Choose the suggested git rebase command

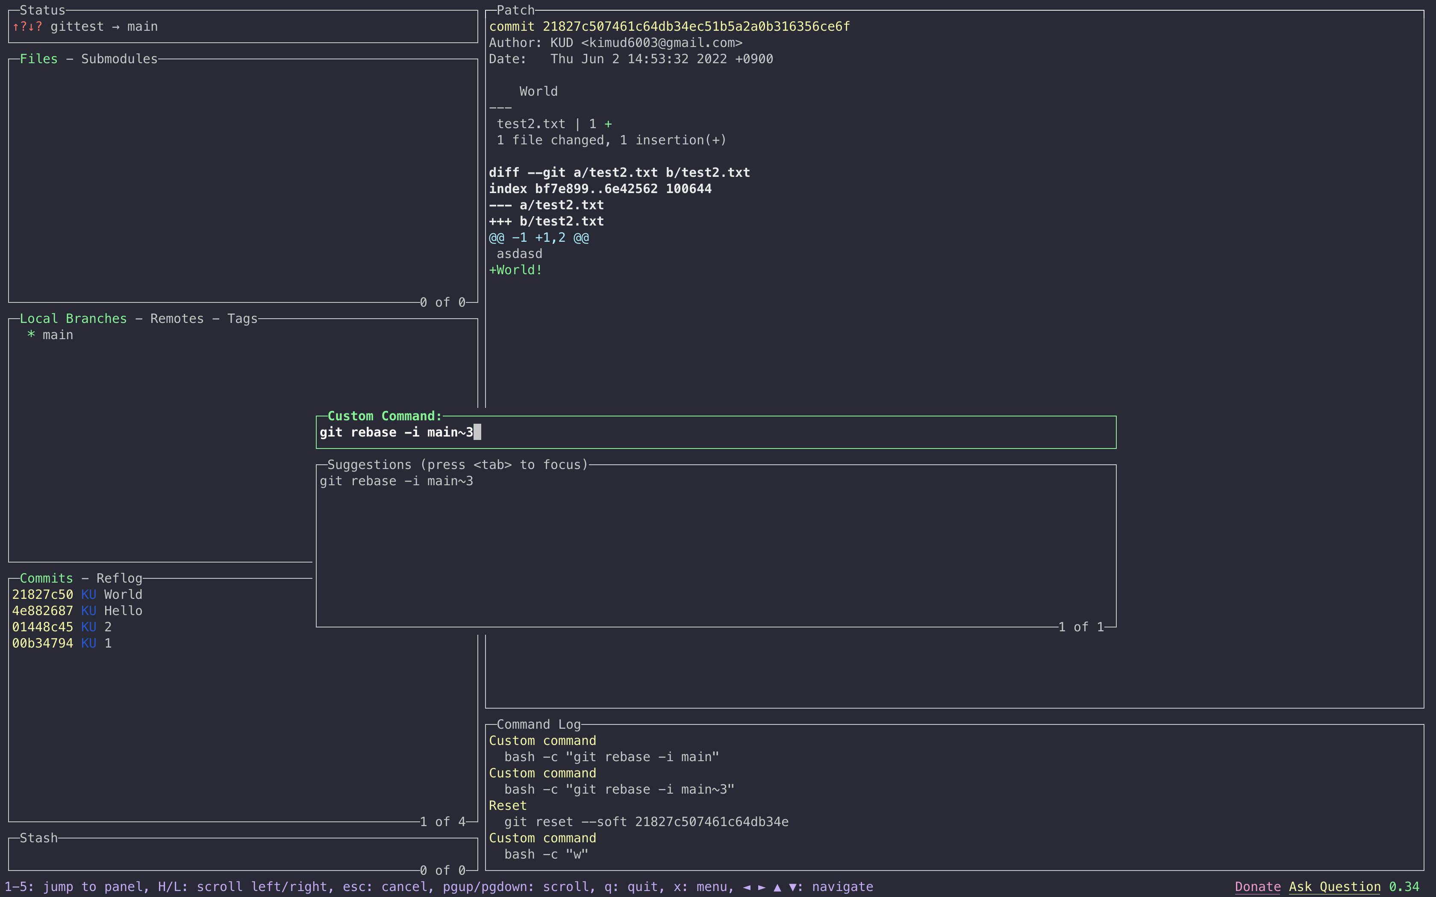pos(396,481)
